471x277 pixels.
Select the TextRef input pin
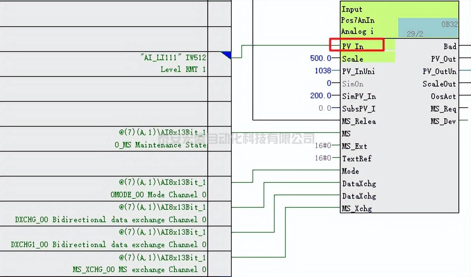(x=357, y=159)
